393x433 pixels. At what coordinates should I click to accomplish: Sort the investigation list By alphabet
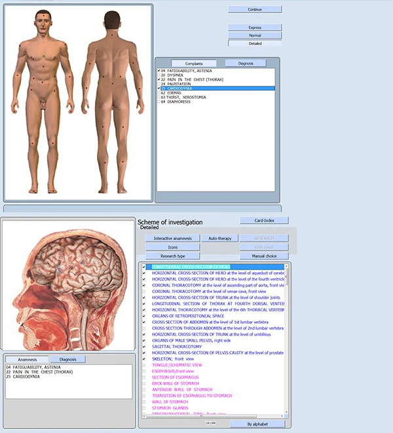[x=257, y=424]
